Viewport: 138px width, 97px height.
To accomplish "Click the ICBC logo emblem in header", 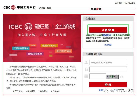I will pos(13,7).
